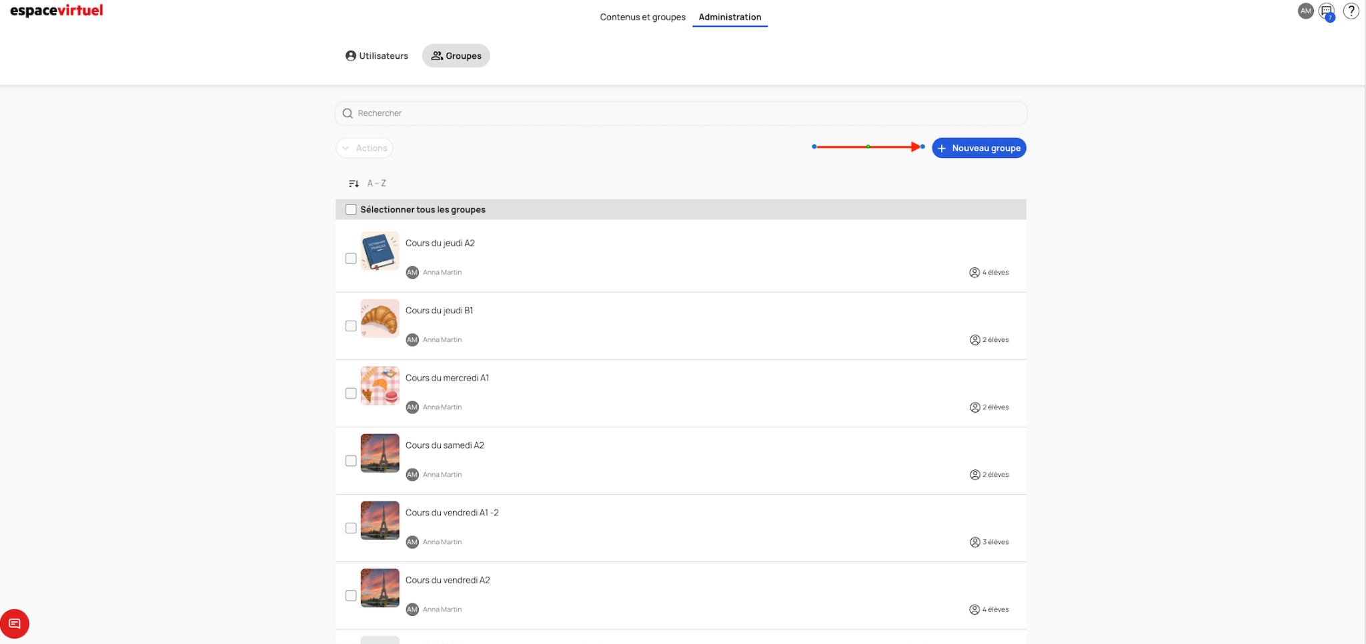Open the Utilisateurs tab
The width and height of the screenshot is (1366, 644).
pos(377,56)
